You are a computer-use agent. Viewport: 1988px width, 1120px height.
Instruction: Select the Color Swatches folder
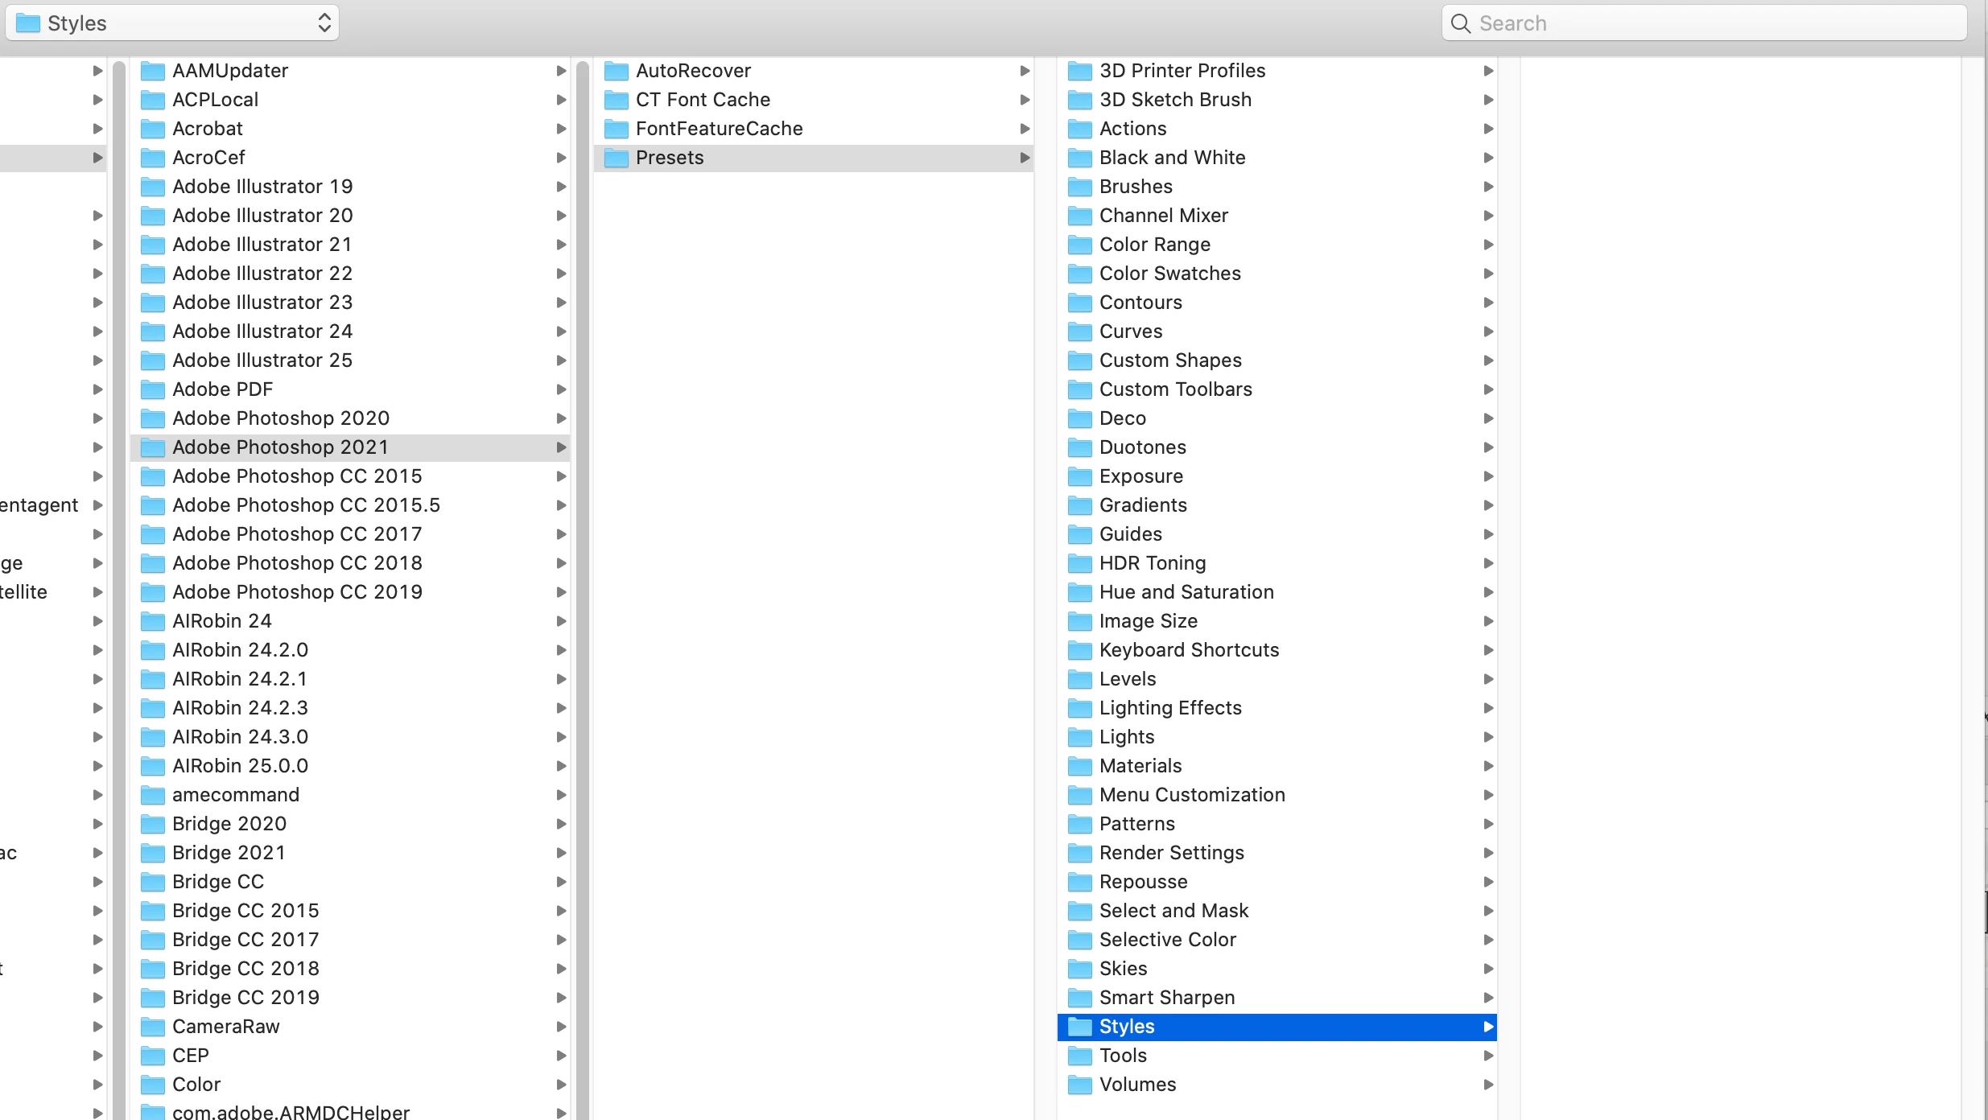(x=1169, y=274)
